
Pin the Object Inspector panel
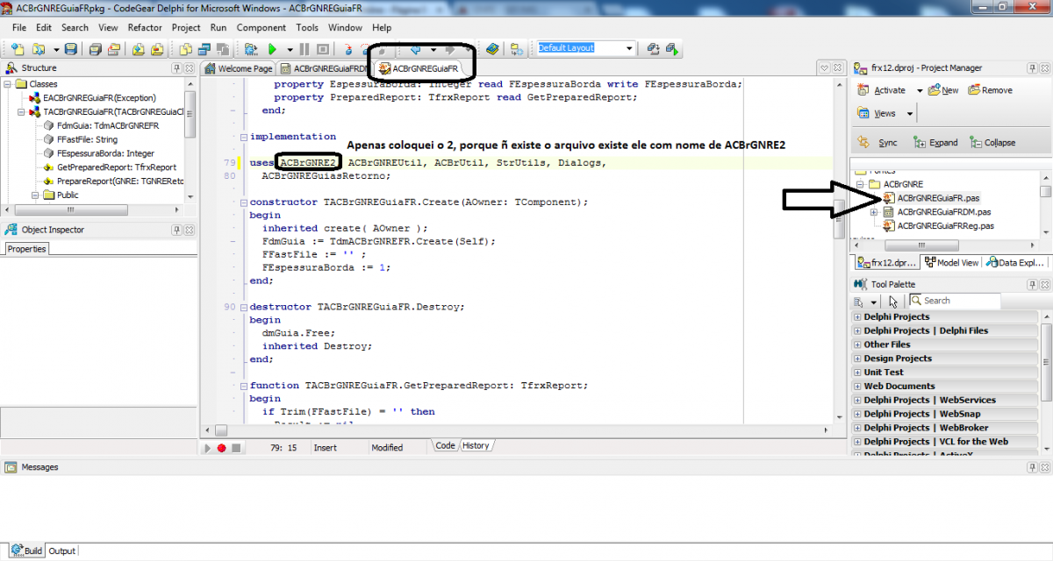pos(177,230)
